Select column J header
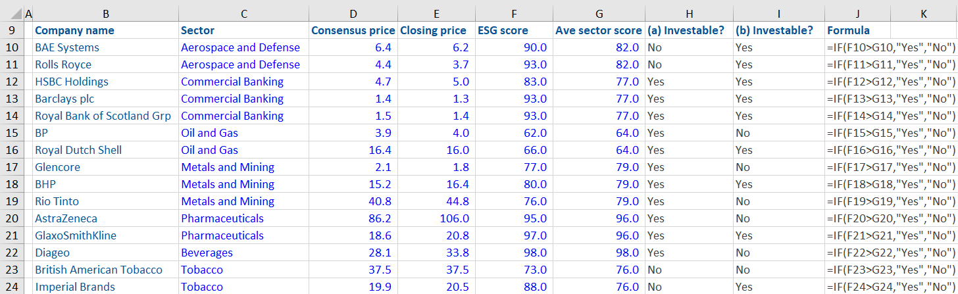This screenshot has height=294, width=958. click(857, 14)
